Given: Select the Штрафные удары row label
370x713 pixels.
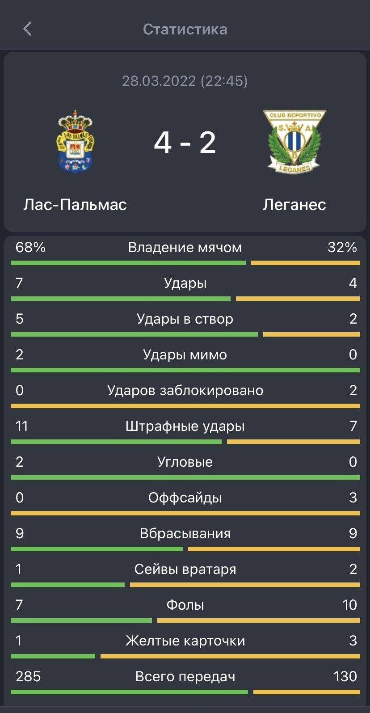Looking at the screenshot, I should pos(185,426).
